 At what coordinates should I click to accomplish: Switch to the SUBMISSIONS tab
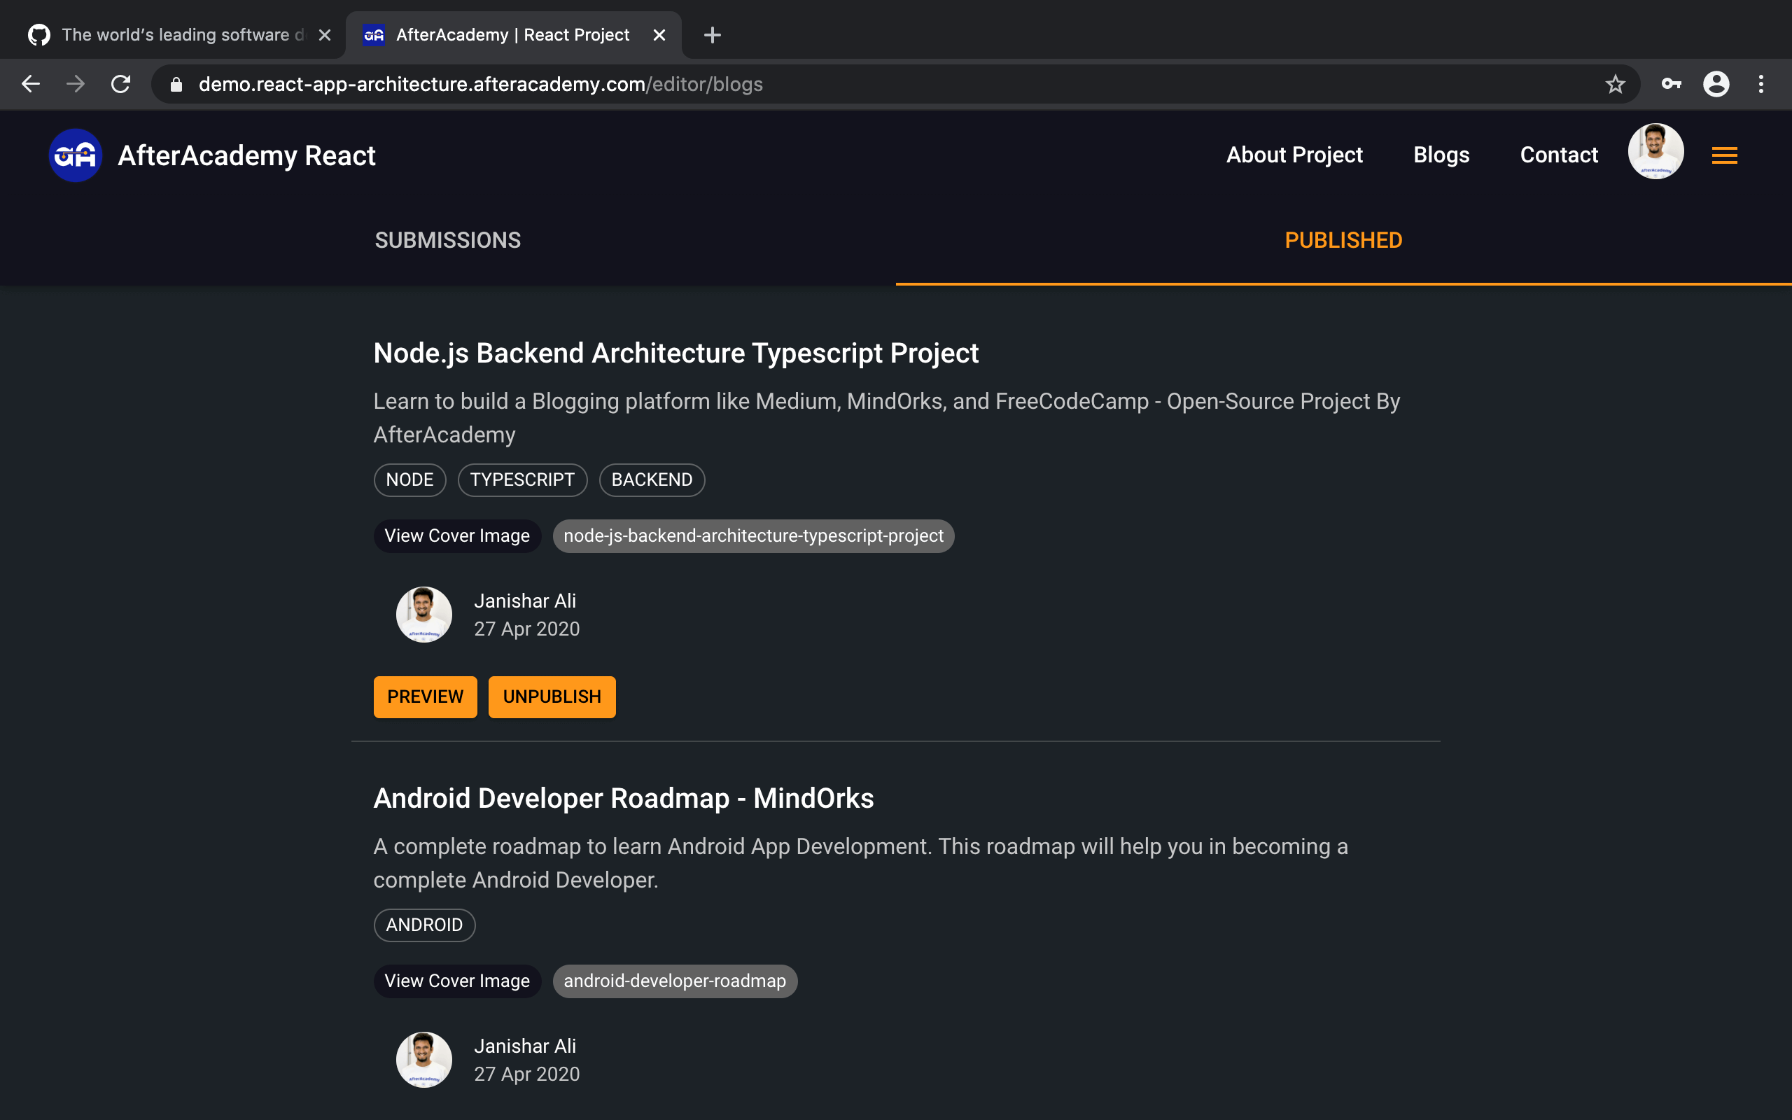pyautogui.click(x=447, y=240)
